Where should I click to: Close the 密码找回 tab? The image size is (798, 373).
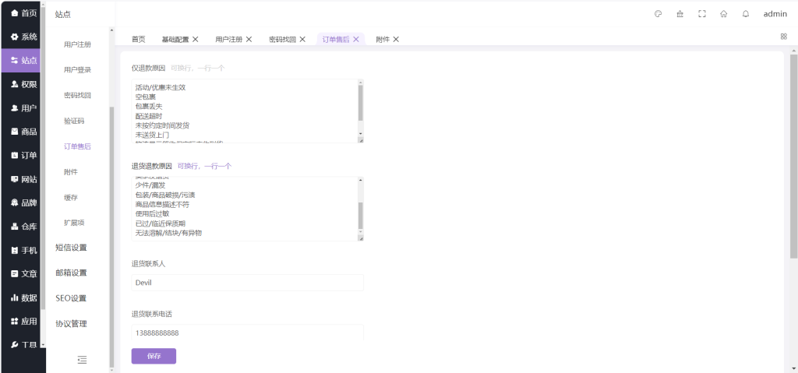(x=302, y=39)
